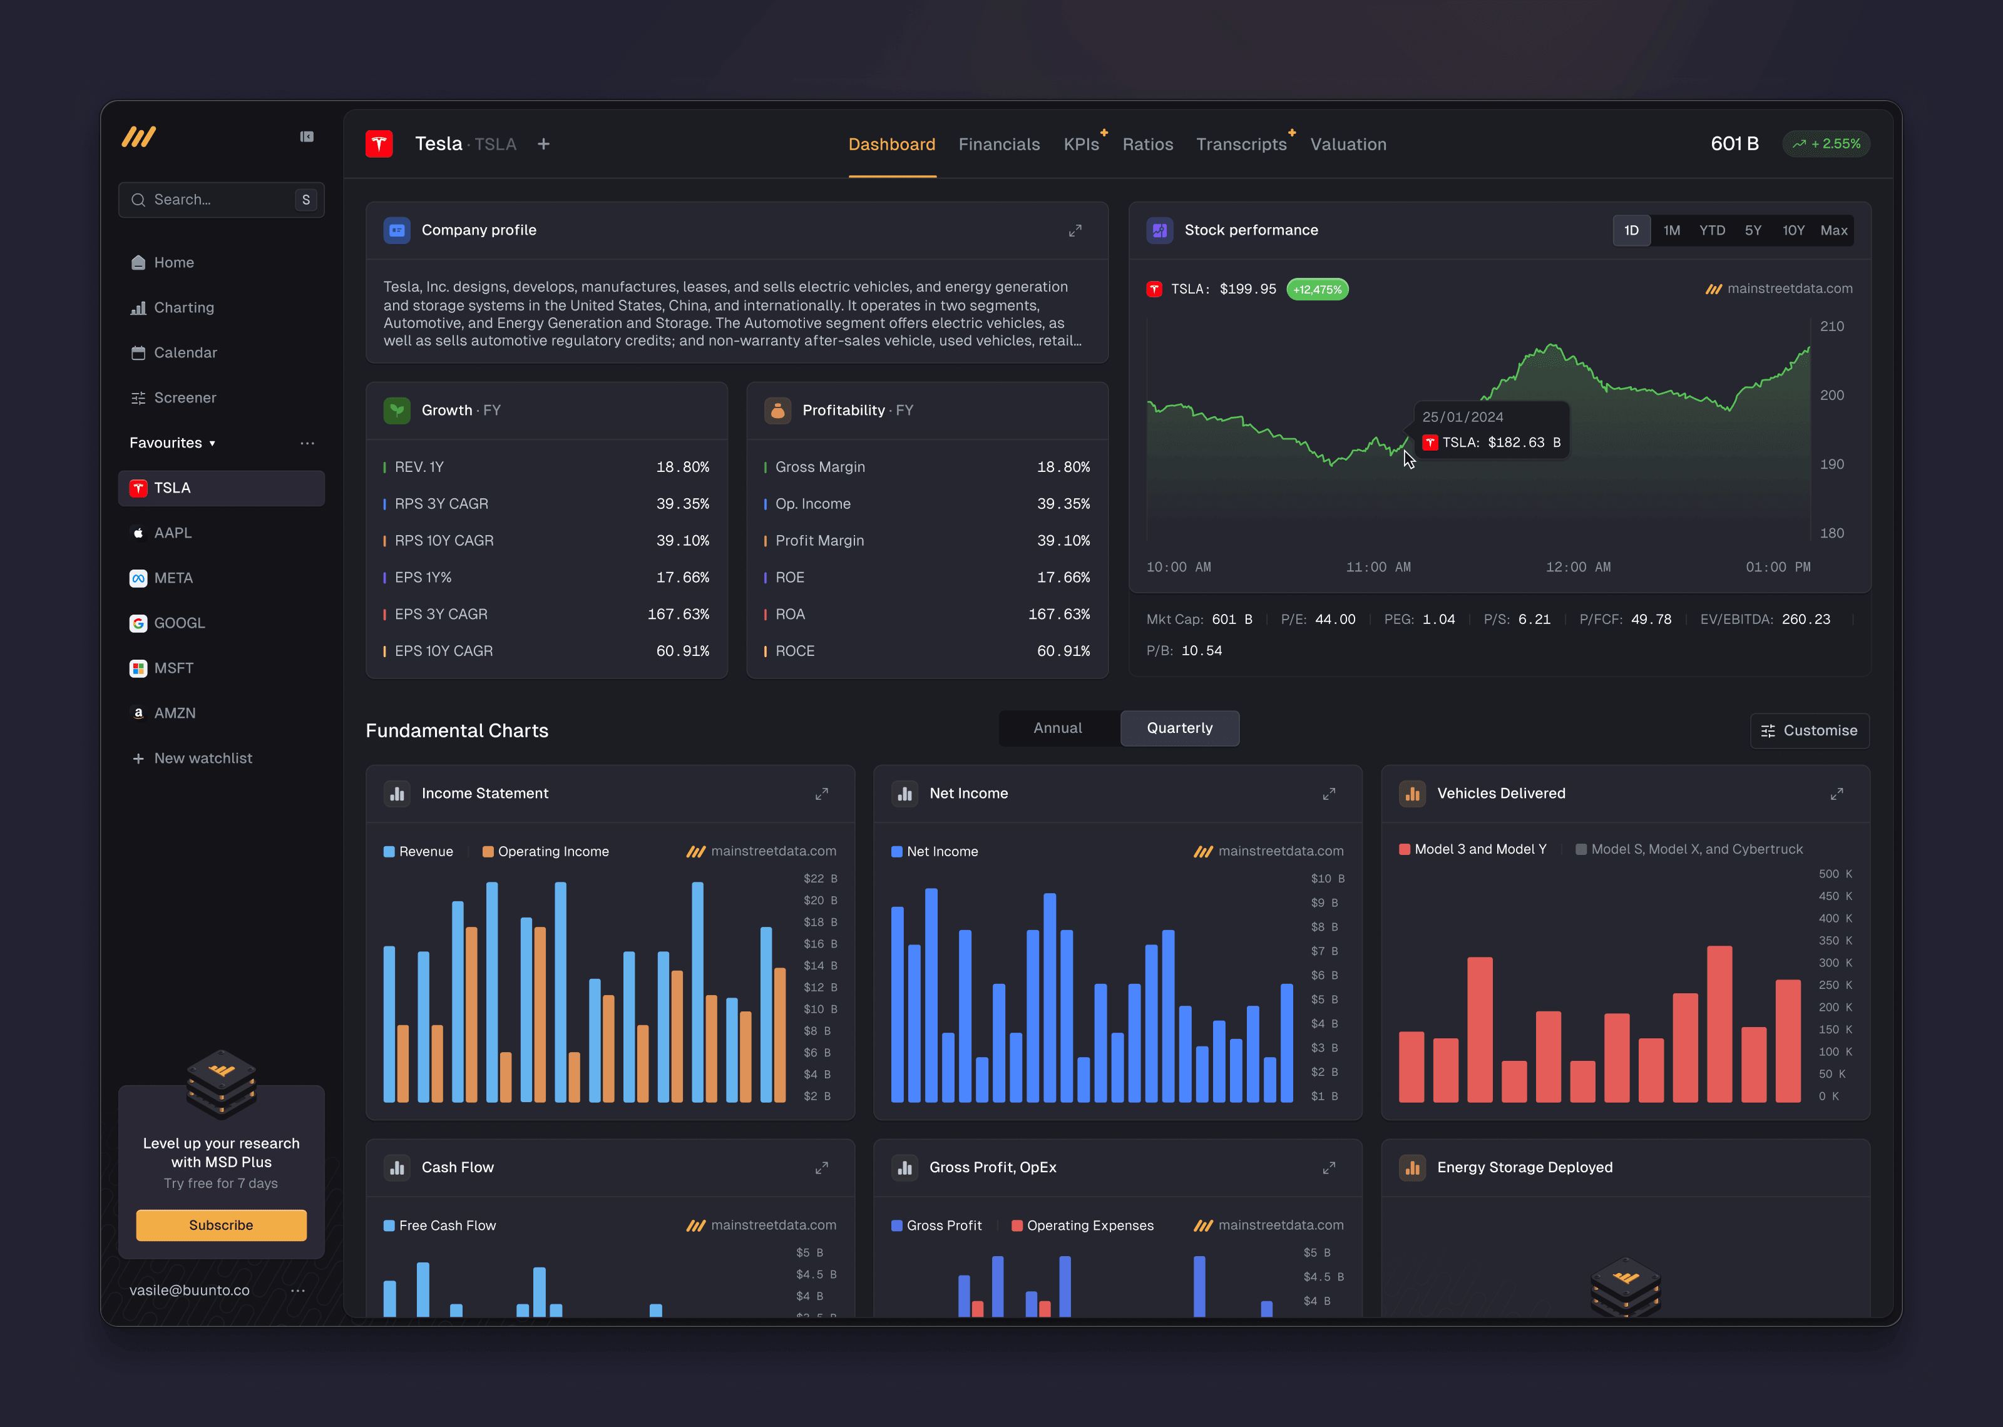
Task: Click mainstreetdata.com link in Stock performance
Action: tap(1779, 288)
